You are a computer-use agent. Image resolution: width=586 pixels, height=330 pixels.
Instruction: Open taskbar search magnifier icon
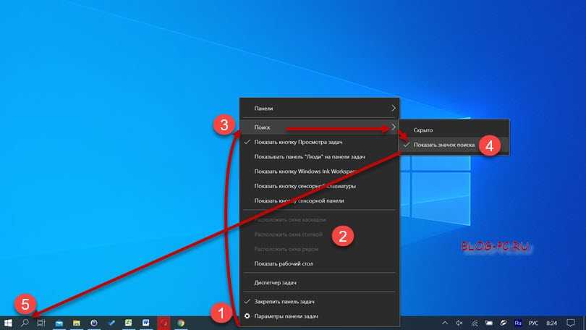click(25, 323)
